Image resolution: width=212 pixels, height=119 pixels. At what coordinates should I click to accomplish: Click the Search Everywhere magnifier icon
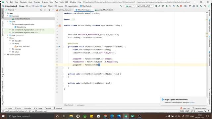click(x=205, y=6)
